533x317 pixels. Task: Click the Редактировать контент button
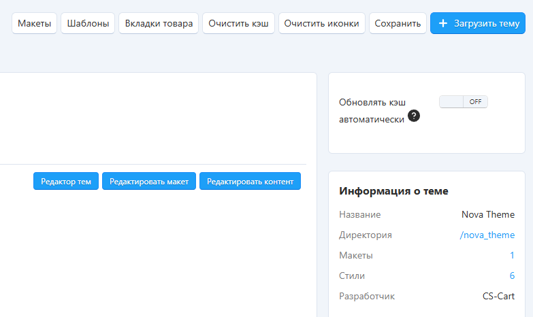pos(250,182)
